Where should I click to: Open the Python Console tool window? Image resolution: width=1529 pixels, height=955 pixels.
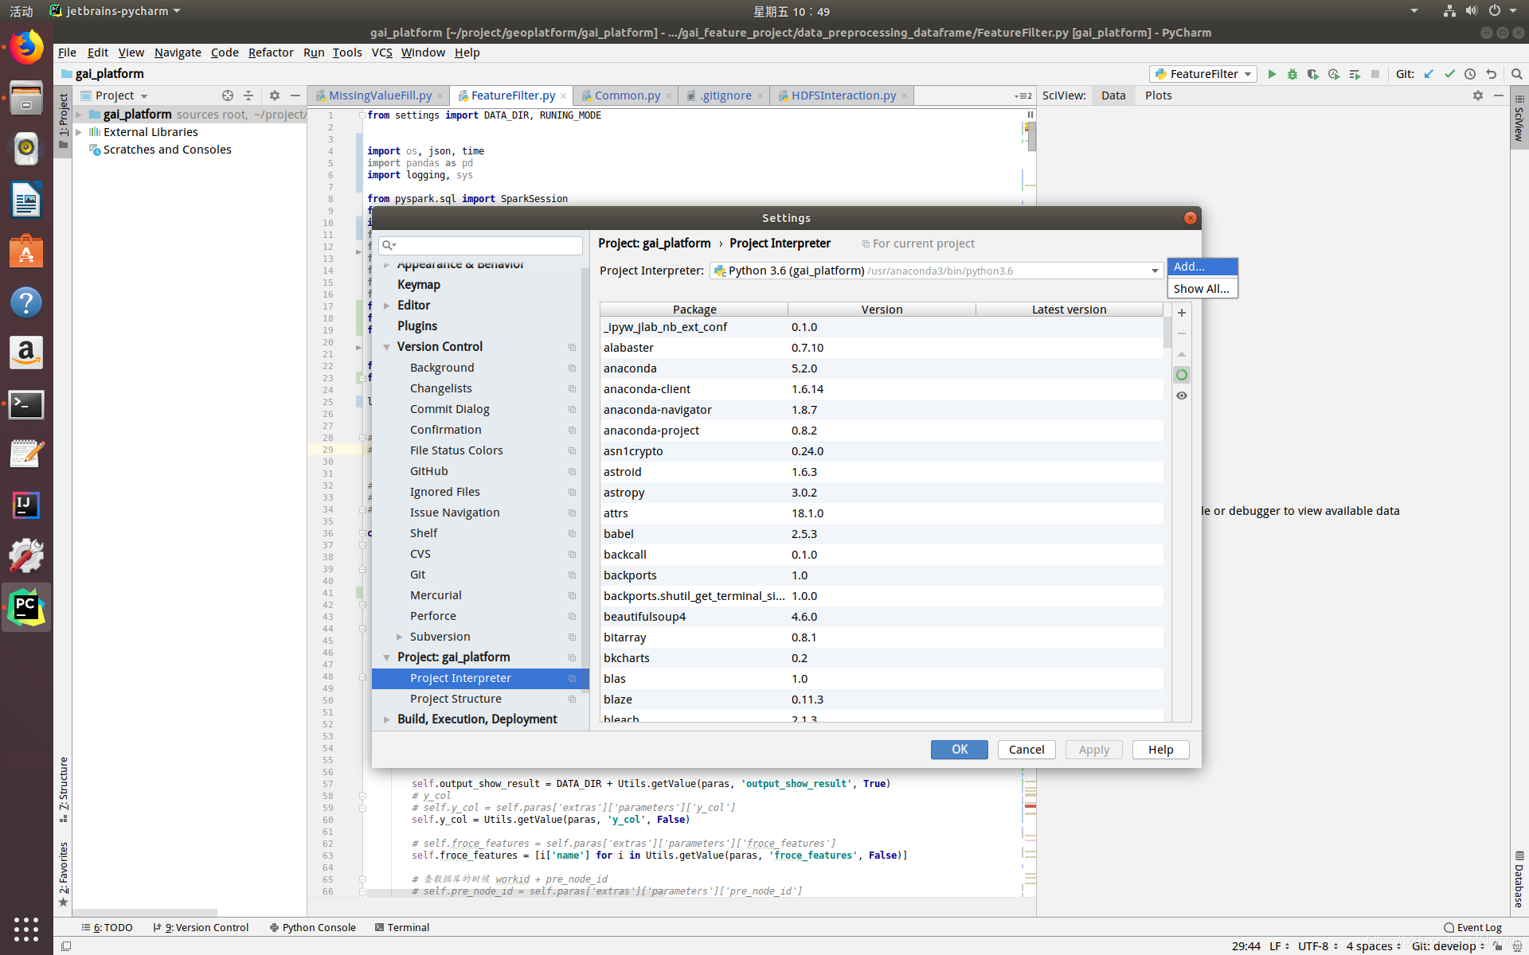313,928
